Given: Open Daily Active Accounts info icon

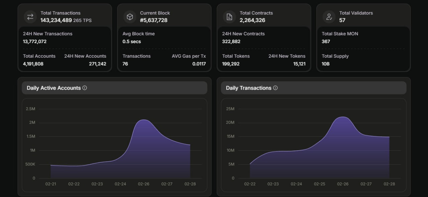Looking at the screenshot, I should click(85, 88).
